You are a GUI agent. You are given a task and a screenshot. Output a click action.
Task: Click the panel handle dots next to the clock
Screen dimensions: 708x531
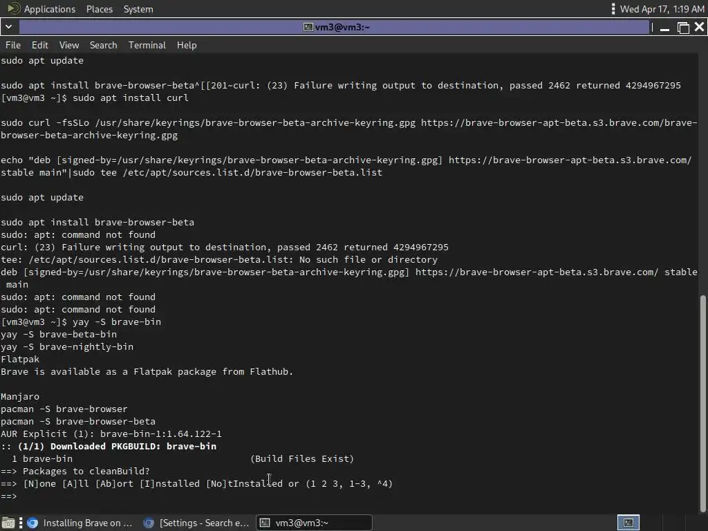(x=613, y=9)
